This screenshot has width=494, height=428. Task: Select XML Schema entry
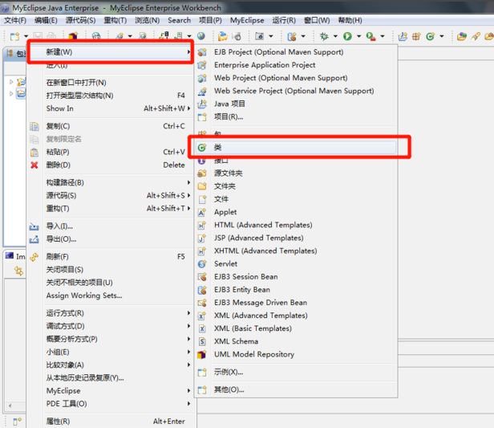pos(296,341)
